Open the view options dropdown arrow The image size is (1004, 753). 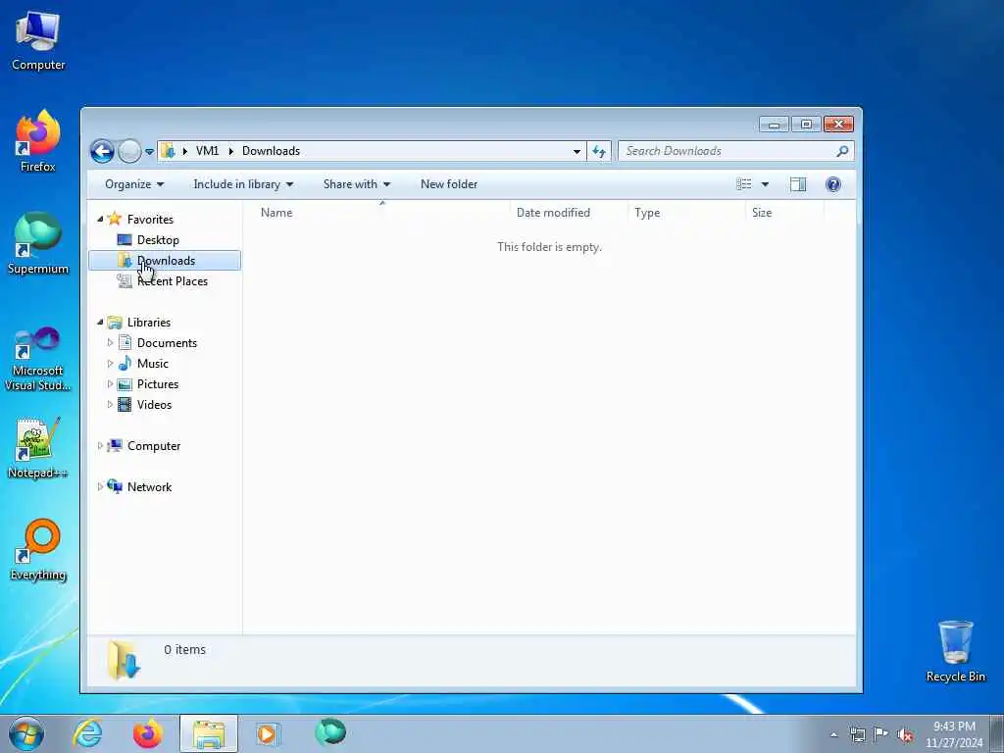765,184
